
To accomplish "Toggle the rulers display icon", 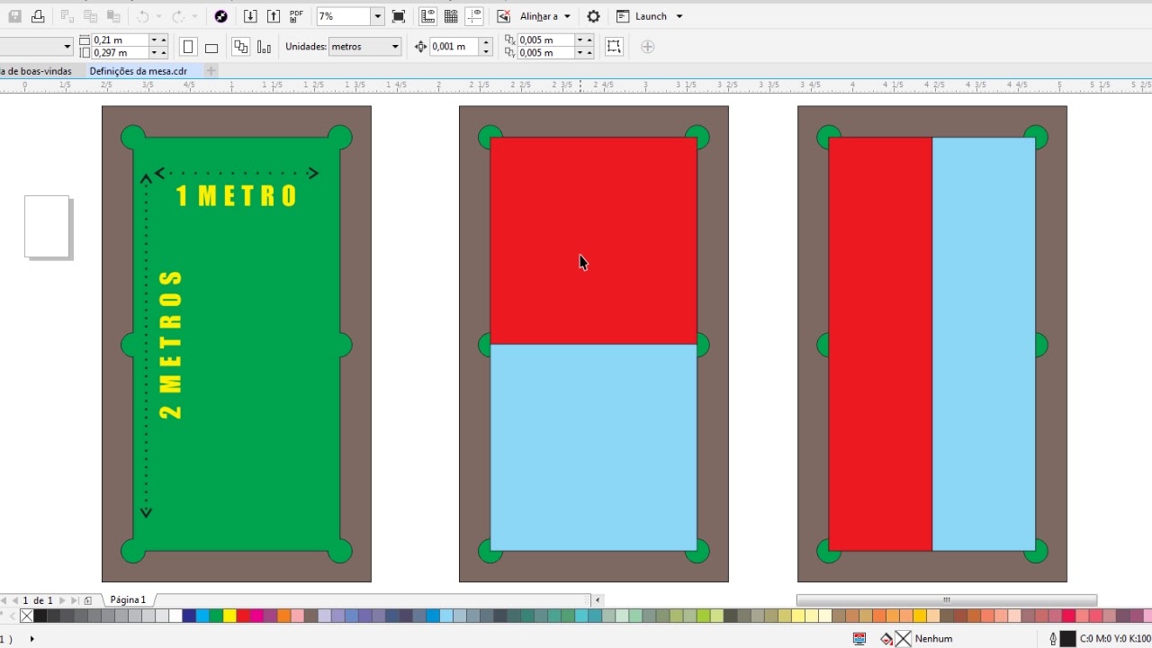I will [x=428, y=16].
